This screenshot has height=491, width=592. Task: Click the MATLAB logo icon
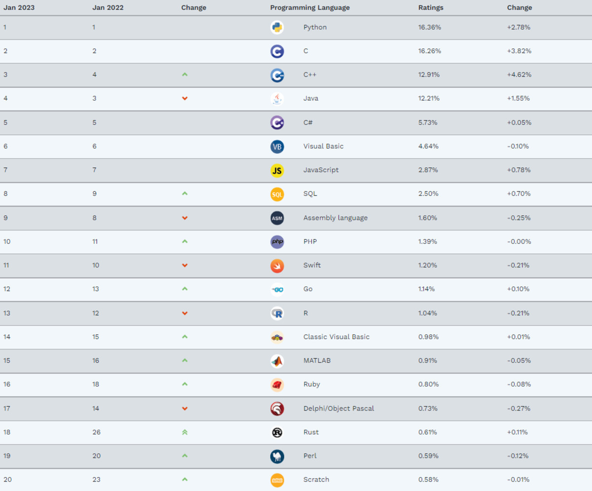277,361
